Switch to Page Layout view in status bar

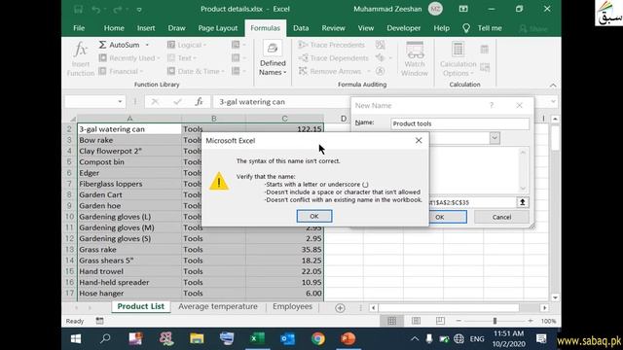click(416, 321)
